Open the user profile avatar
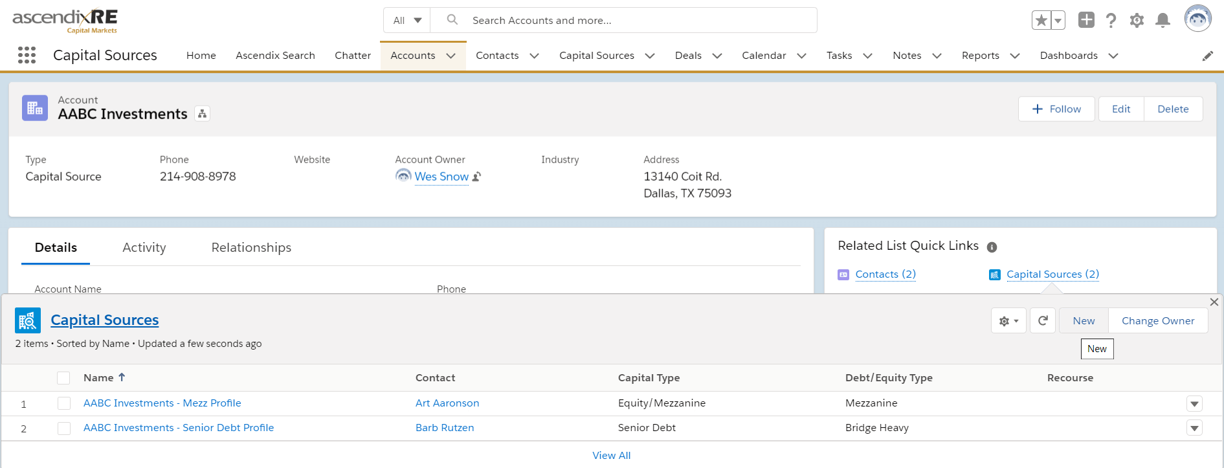Viewport: 1224px width, 468px height. coord(1197,18)
